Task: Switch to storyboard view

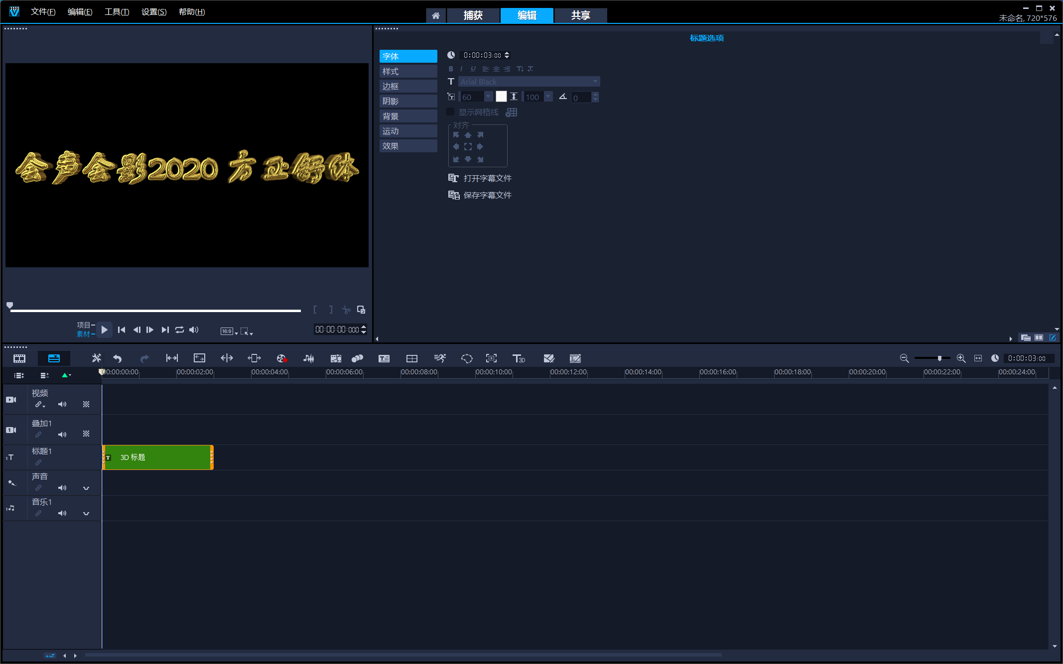Action: [19, 358]
